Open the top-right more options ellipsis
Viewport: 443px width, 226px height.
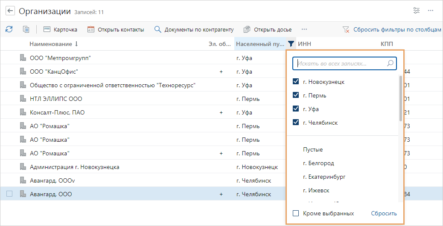point(431,11)
